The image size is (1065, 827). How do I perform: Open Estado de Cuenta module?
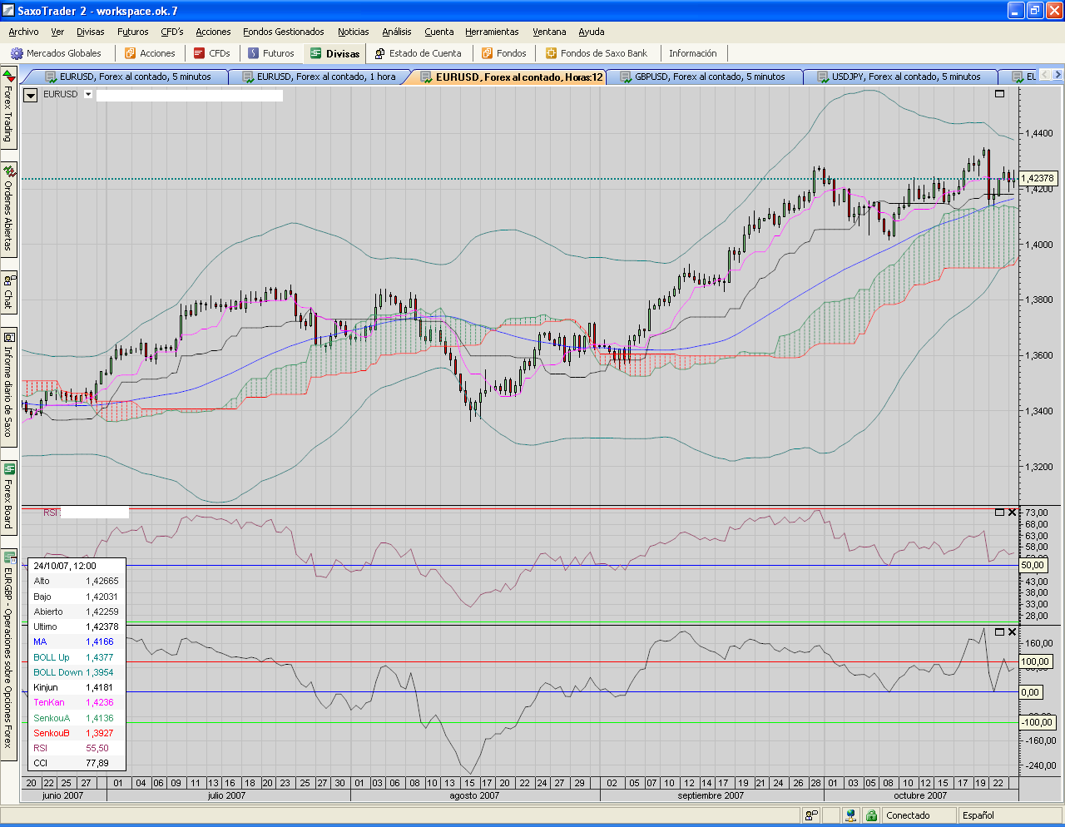tap(418, 53)
